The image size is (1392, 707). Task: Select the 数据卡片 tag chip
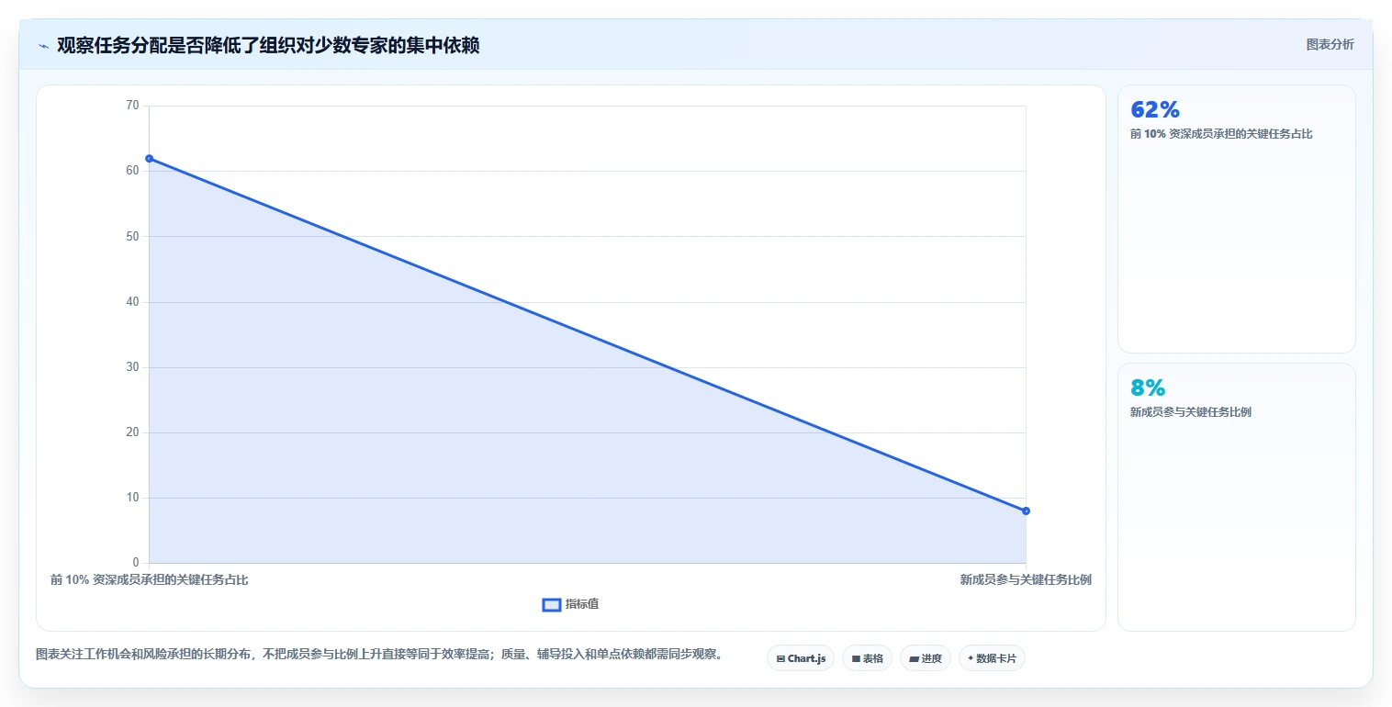click(992, 658)
